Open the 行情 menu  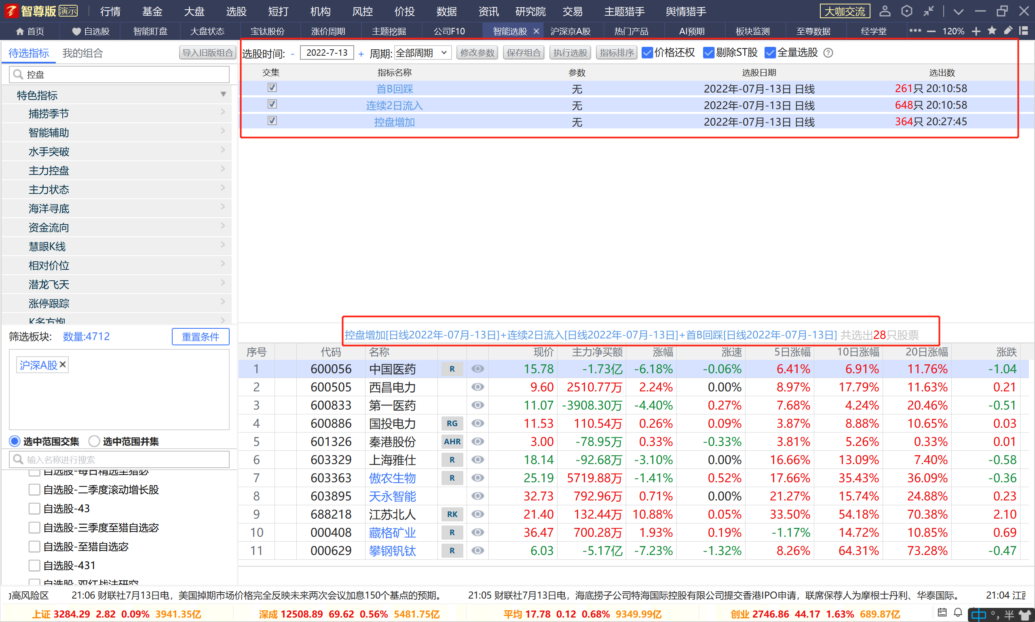[x=110, y=11]
